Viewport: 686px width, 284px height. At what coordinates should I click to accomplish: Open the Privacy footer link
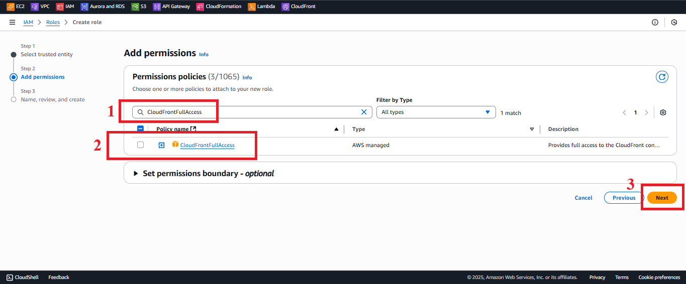598,277
